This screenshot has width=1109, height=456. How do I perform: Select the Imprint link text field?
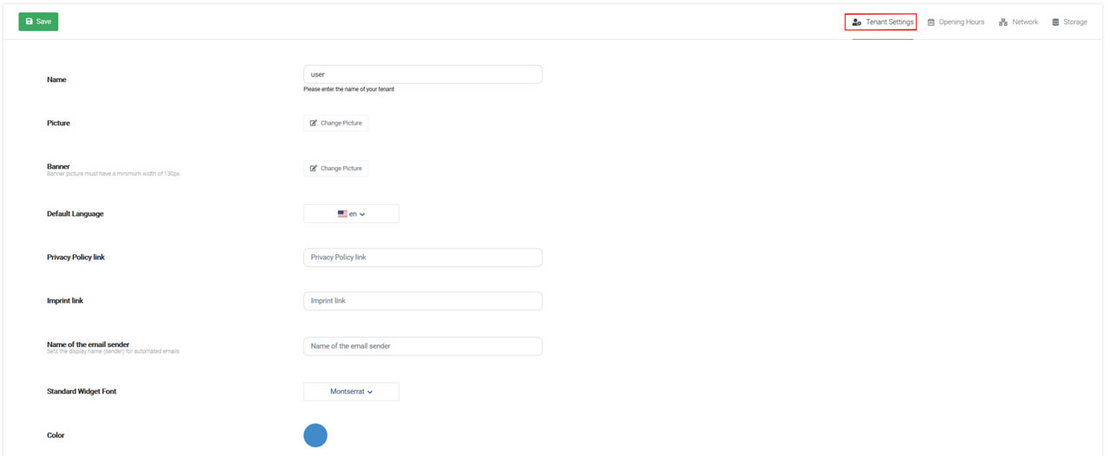pos(423,301)
